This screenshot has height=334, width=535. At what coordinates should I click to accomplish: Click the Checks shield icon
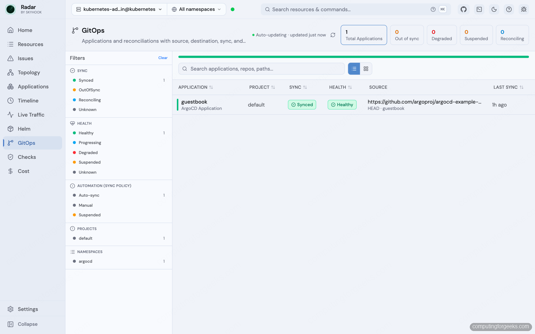pyautogui.click(x=11, y=157)
